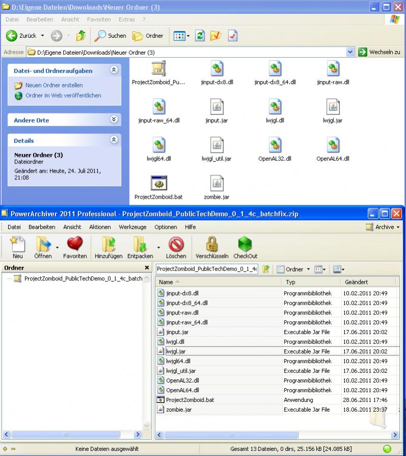Toggle the Ordner folders pane button in Explorer
The width and height of the screenshot is (406, 456).
coord(148,36)
